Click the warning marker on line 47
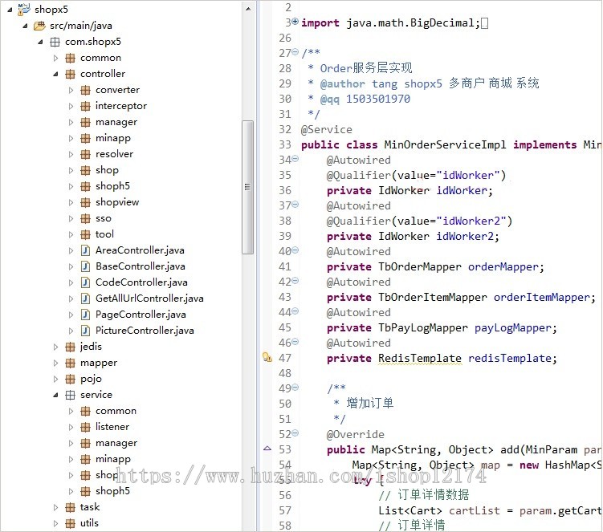 (267, 358)
